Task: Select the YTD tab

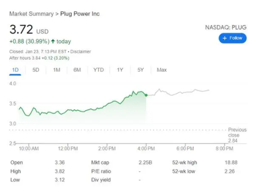Action: [98, 70]
